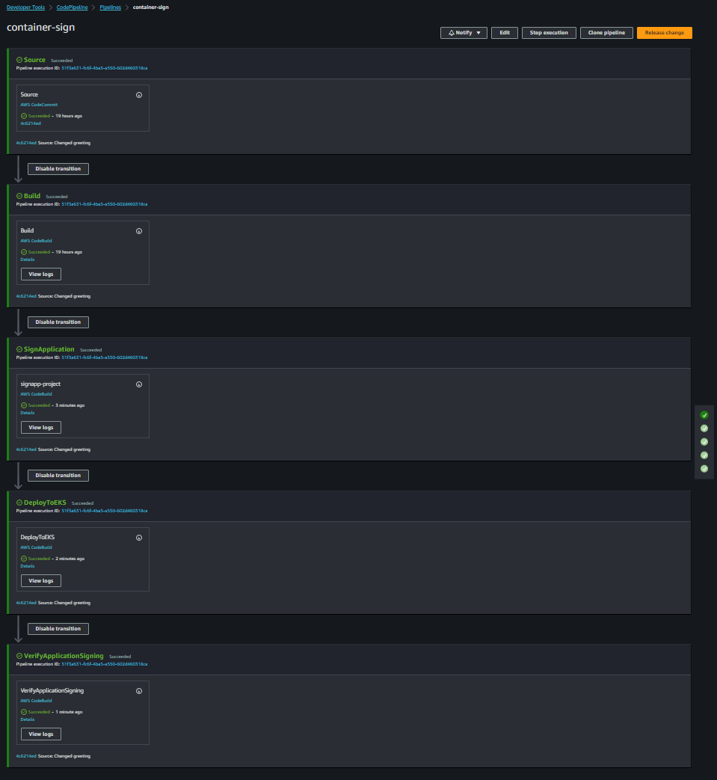The height and width of the screenshot is (780, 717).
Task: Disable transition between Source and Build
Action: tap(58, 168)
